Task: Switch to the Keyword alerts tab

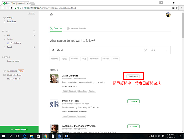Action: click(x=76, y=28)
